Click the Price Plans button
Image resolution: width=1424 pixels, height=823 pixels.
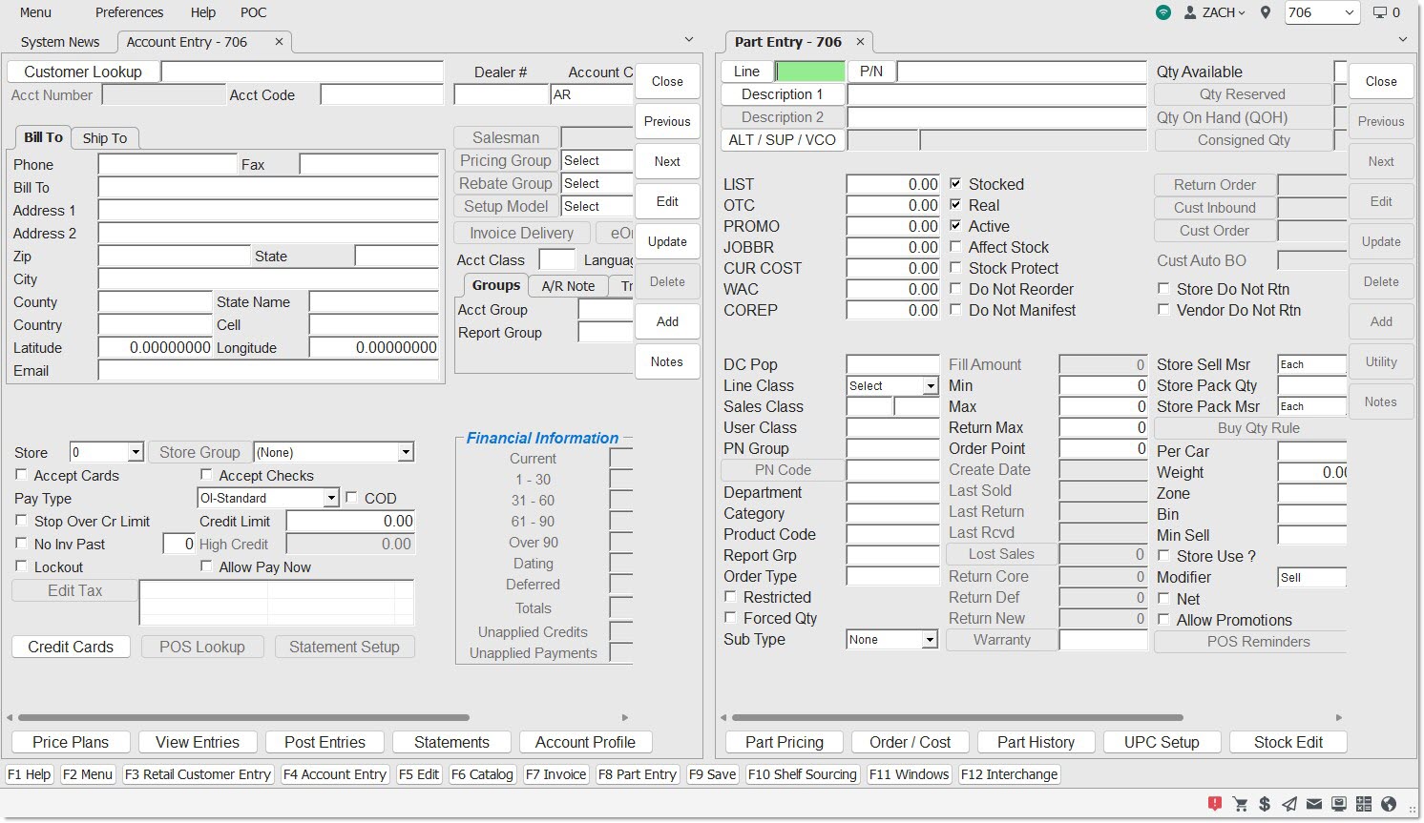coord(71,742)
